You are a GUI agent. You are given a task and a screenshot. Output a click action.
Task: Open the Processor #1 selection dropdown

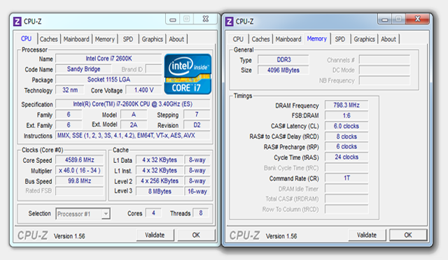[x=83, y=214]
